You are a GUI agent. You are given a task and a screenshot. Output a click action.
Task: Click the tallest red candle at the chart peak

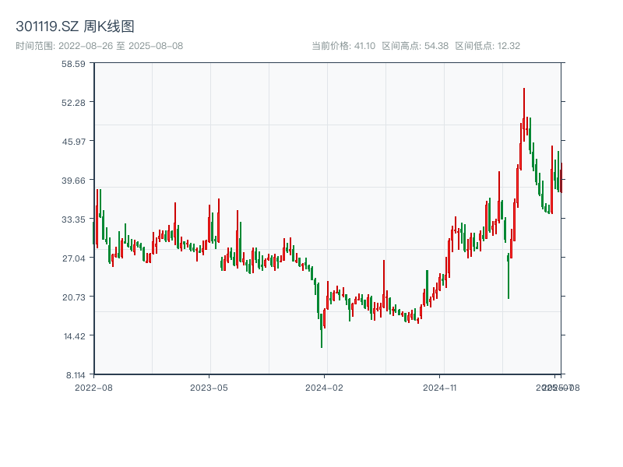coord(524,114)
